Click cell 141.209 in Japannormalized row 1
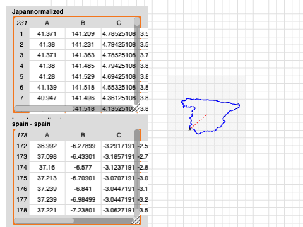The image size is (303, 227). click(x=83, y=34)
